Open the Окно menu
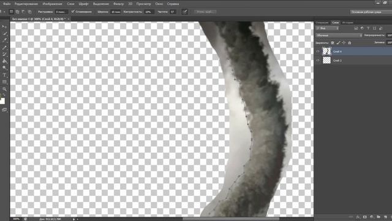The image size is (392, 221). click(159, 4)
